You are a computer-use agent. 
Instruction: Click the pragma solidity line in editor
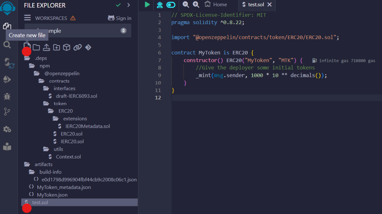click(x=208, y=23)
